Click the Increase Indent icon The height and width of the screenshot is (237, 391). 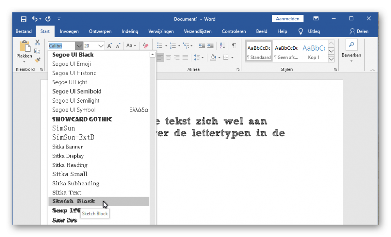click(210, 46)
